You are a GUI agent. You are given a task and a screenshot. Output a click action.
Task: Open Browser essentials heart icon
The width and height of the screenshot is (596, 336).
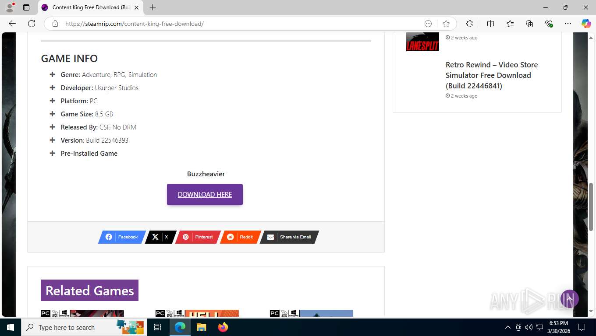[549, 24]
